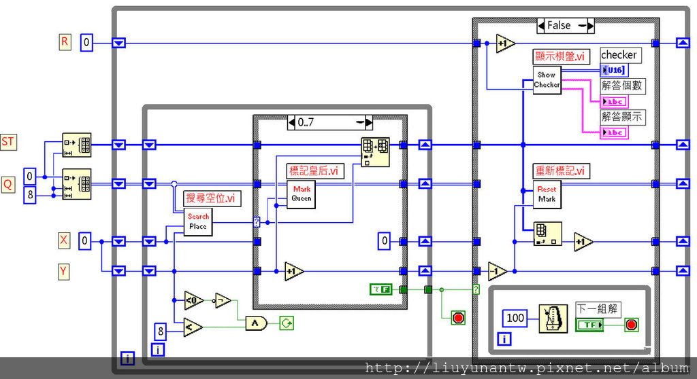Screen dimensions: 697x379
Task: Click the stop terminal of the outer loop
Action: pyautogui.click(x=458, y=318)
